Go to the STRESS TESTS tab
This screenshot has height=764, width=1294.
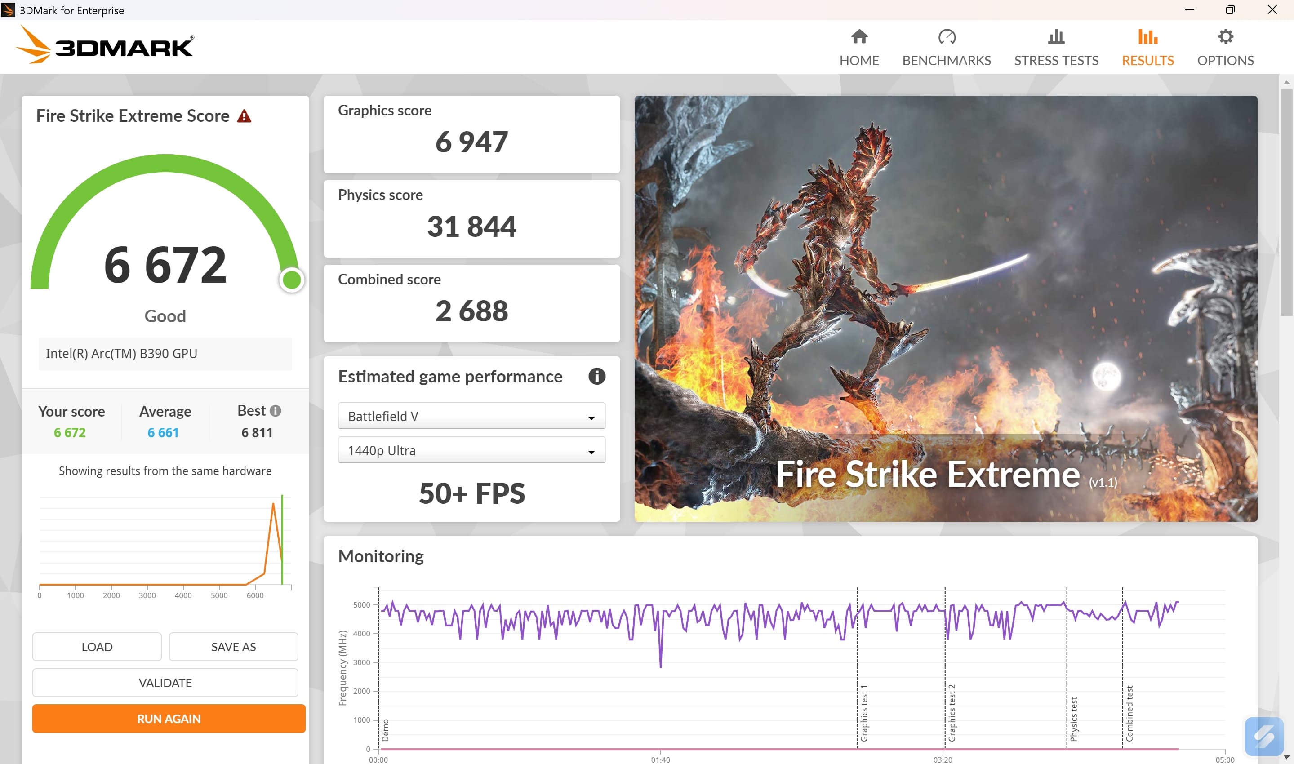(1056, 60)
